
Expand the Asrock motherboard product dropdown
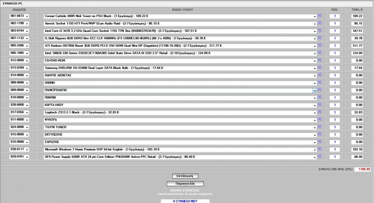(x=315, y=24)
